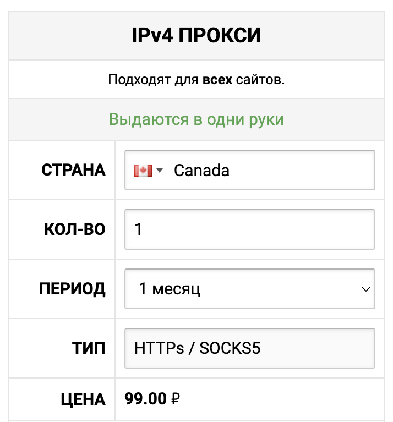Click the IPv4 ПРОКСИ heading
This screenshot has width=393, height=422.
coord(197,35)
